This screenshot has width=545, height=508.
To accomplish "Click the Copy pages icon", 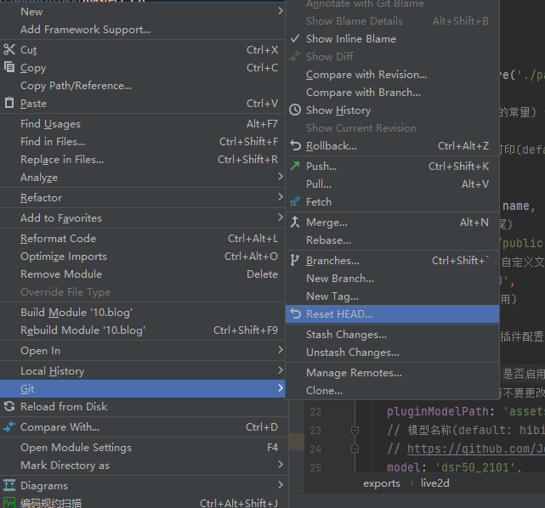I will (x=9, y=66).
